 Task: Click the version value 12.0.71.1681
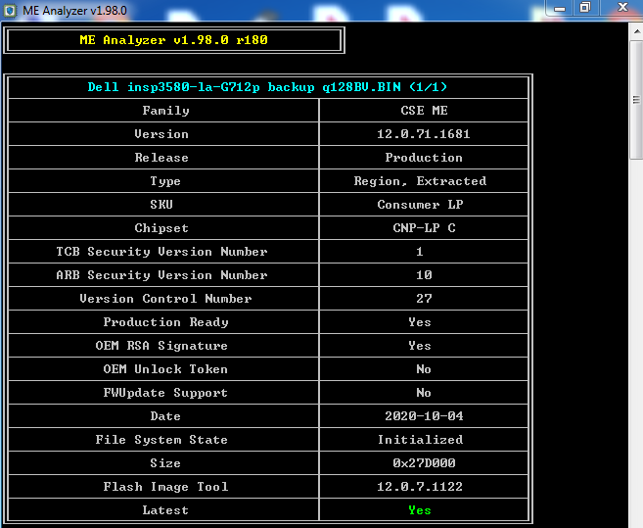coord(423,134)
